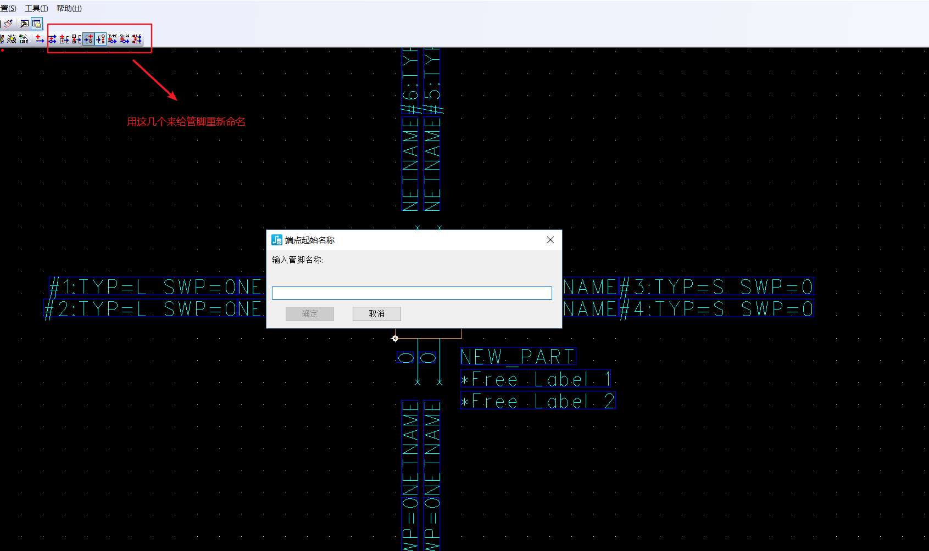
Task: Select the TYPE pin rename tool
Action: (x=112, y=39)
